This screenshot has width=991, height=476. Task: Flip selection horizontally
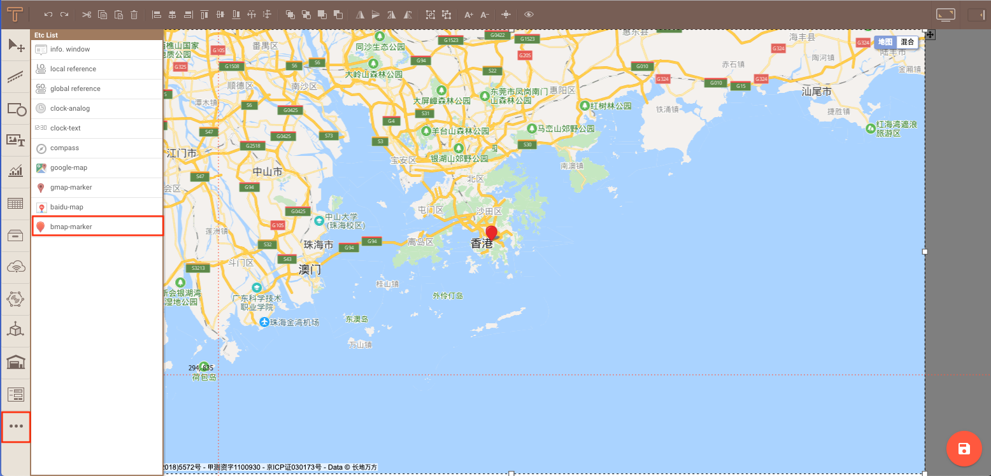coord(360,14)
